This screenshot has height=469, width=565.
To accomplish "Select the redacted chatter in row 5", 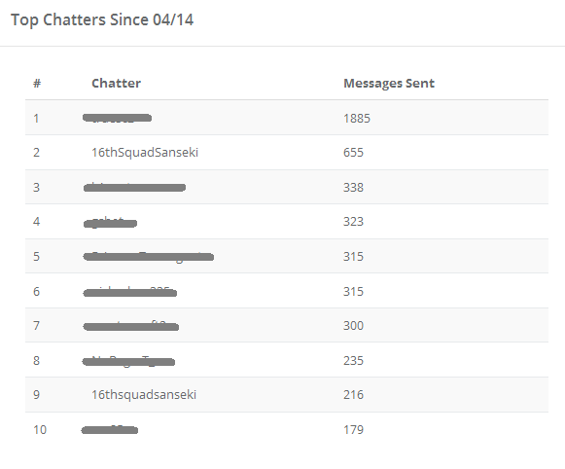I will pyautogui.click(x=149, y=257).
